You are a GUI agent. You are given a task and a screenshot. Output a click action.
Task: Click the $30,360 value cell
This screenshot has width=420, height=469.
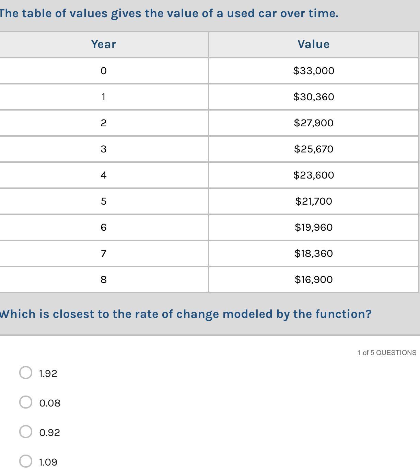click(313, 97)
